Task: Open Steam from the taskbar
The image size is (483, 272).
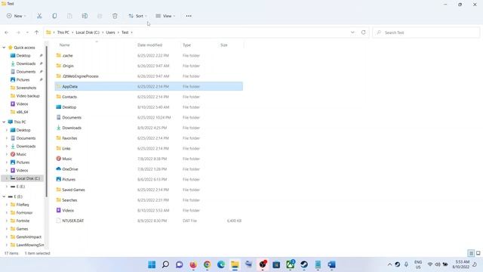Action: (x=304, y=264)
